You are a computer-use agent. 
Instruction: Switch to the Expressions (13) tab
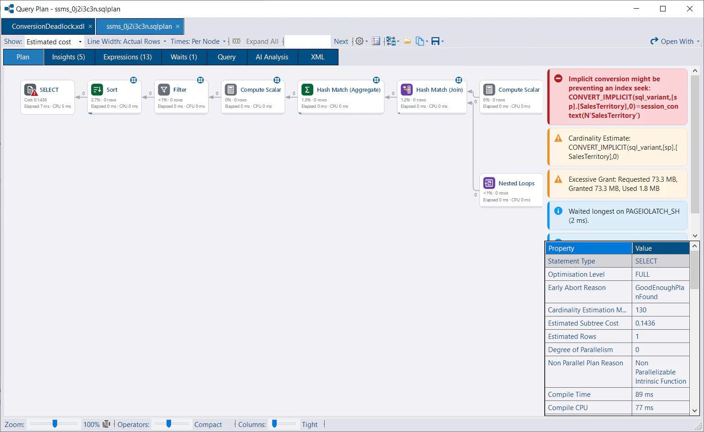pyautogui.click(x=128, y=57)
